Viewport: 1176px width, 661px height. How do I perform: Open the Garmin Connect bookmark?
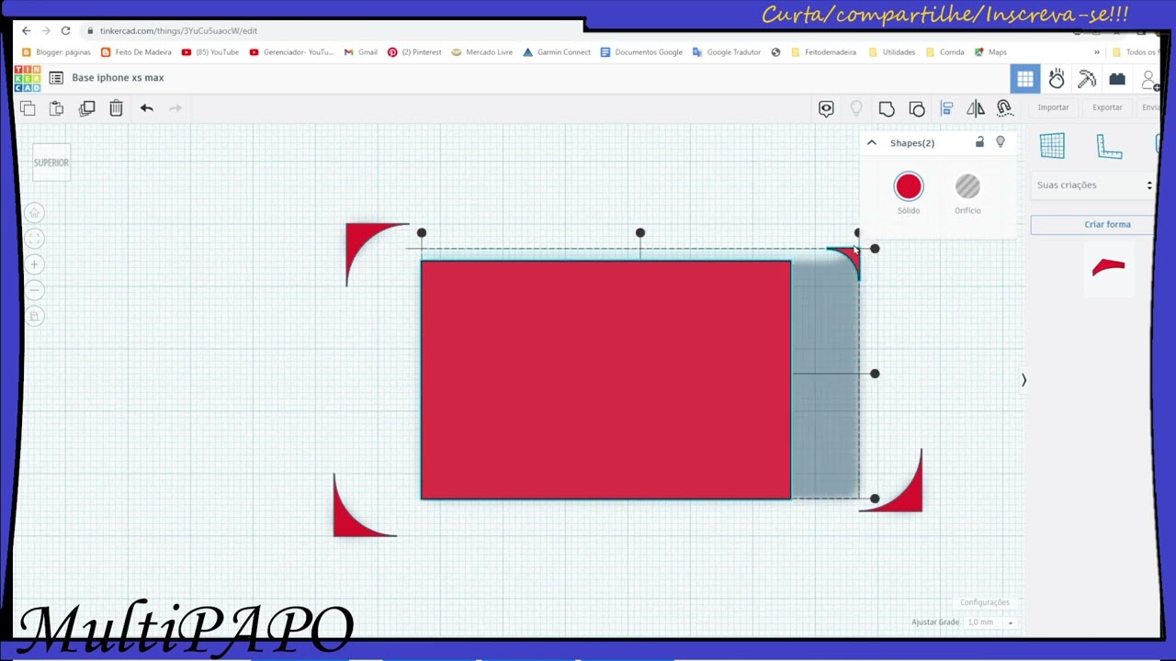[557, 52]
